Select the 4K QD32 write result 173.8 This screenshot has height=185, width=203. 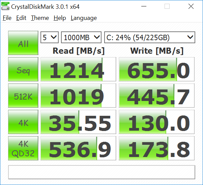coord(157,148)
